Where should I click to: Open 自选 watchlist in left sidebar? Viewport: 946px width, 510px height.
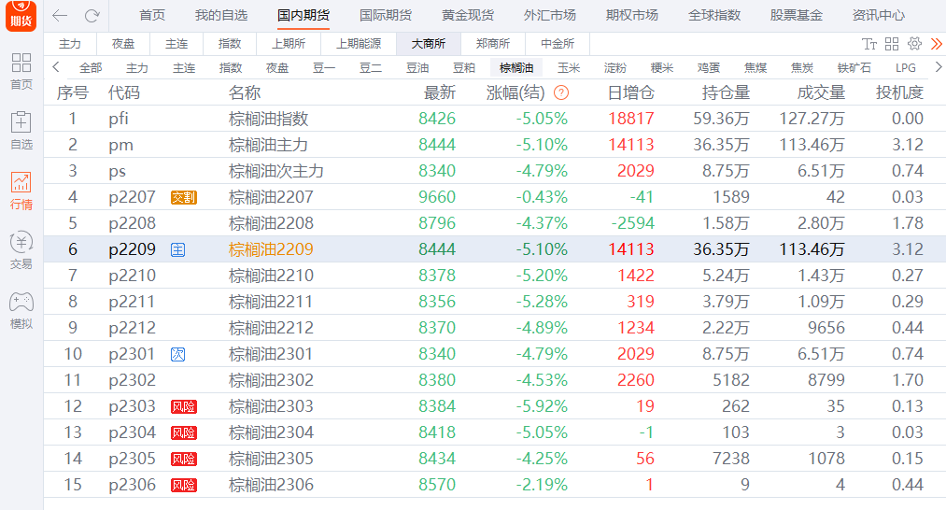tap(21, 130)
